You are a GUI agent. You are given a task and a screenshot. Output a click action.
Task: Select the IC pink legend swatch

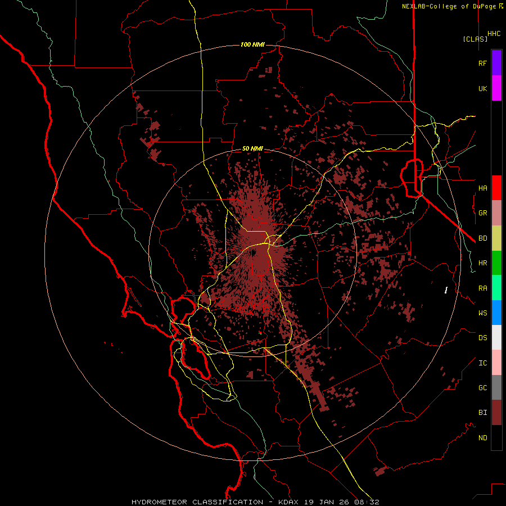pyautogui.click(x=496, y=363)
